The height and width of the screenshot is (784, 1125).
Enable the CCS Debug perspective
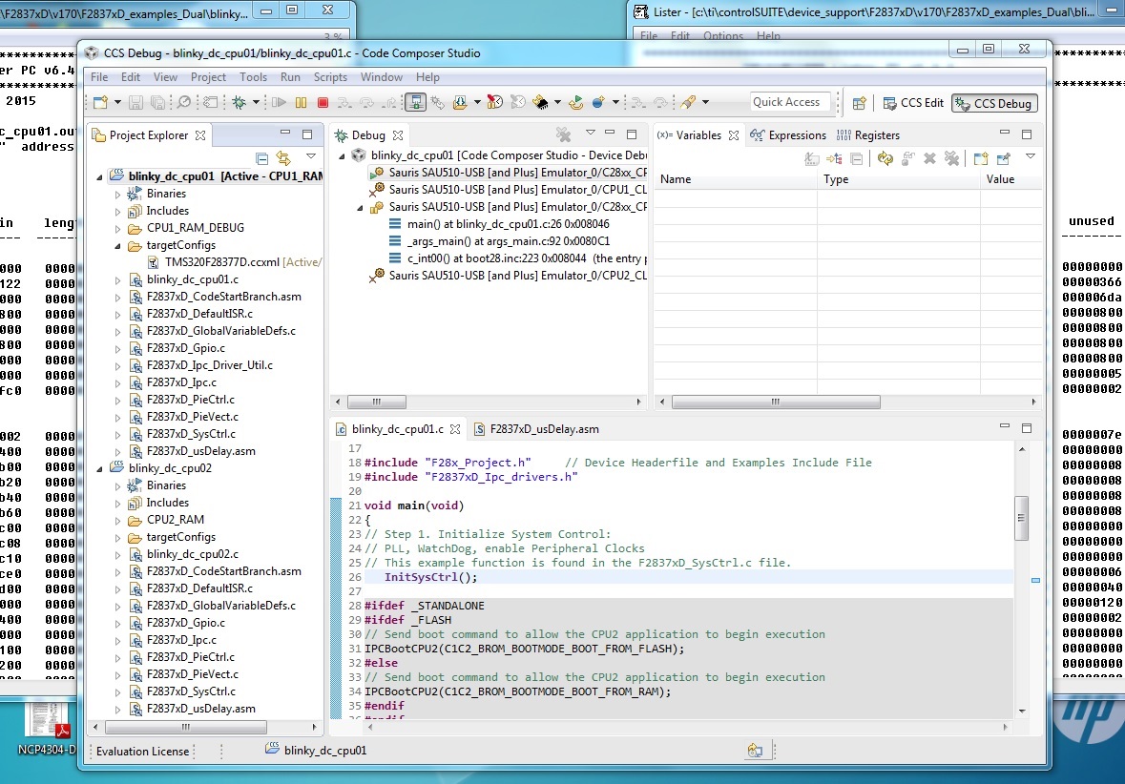pyautogui.click(x=993, y=103)
